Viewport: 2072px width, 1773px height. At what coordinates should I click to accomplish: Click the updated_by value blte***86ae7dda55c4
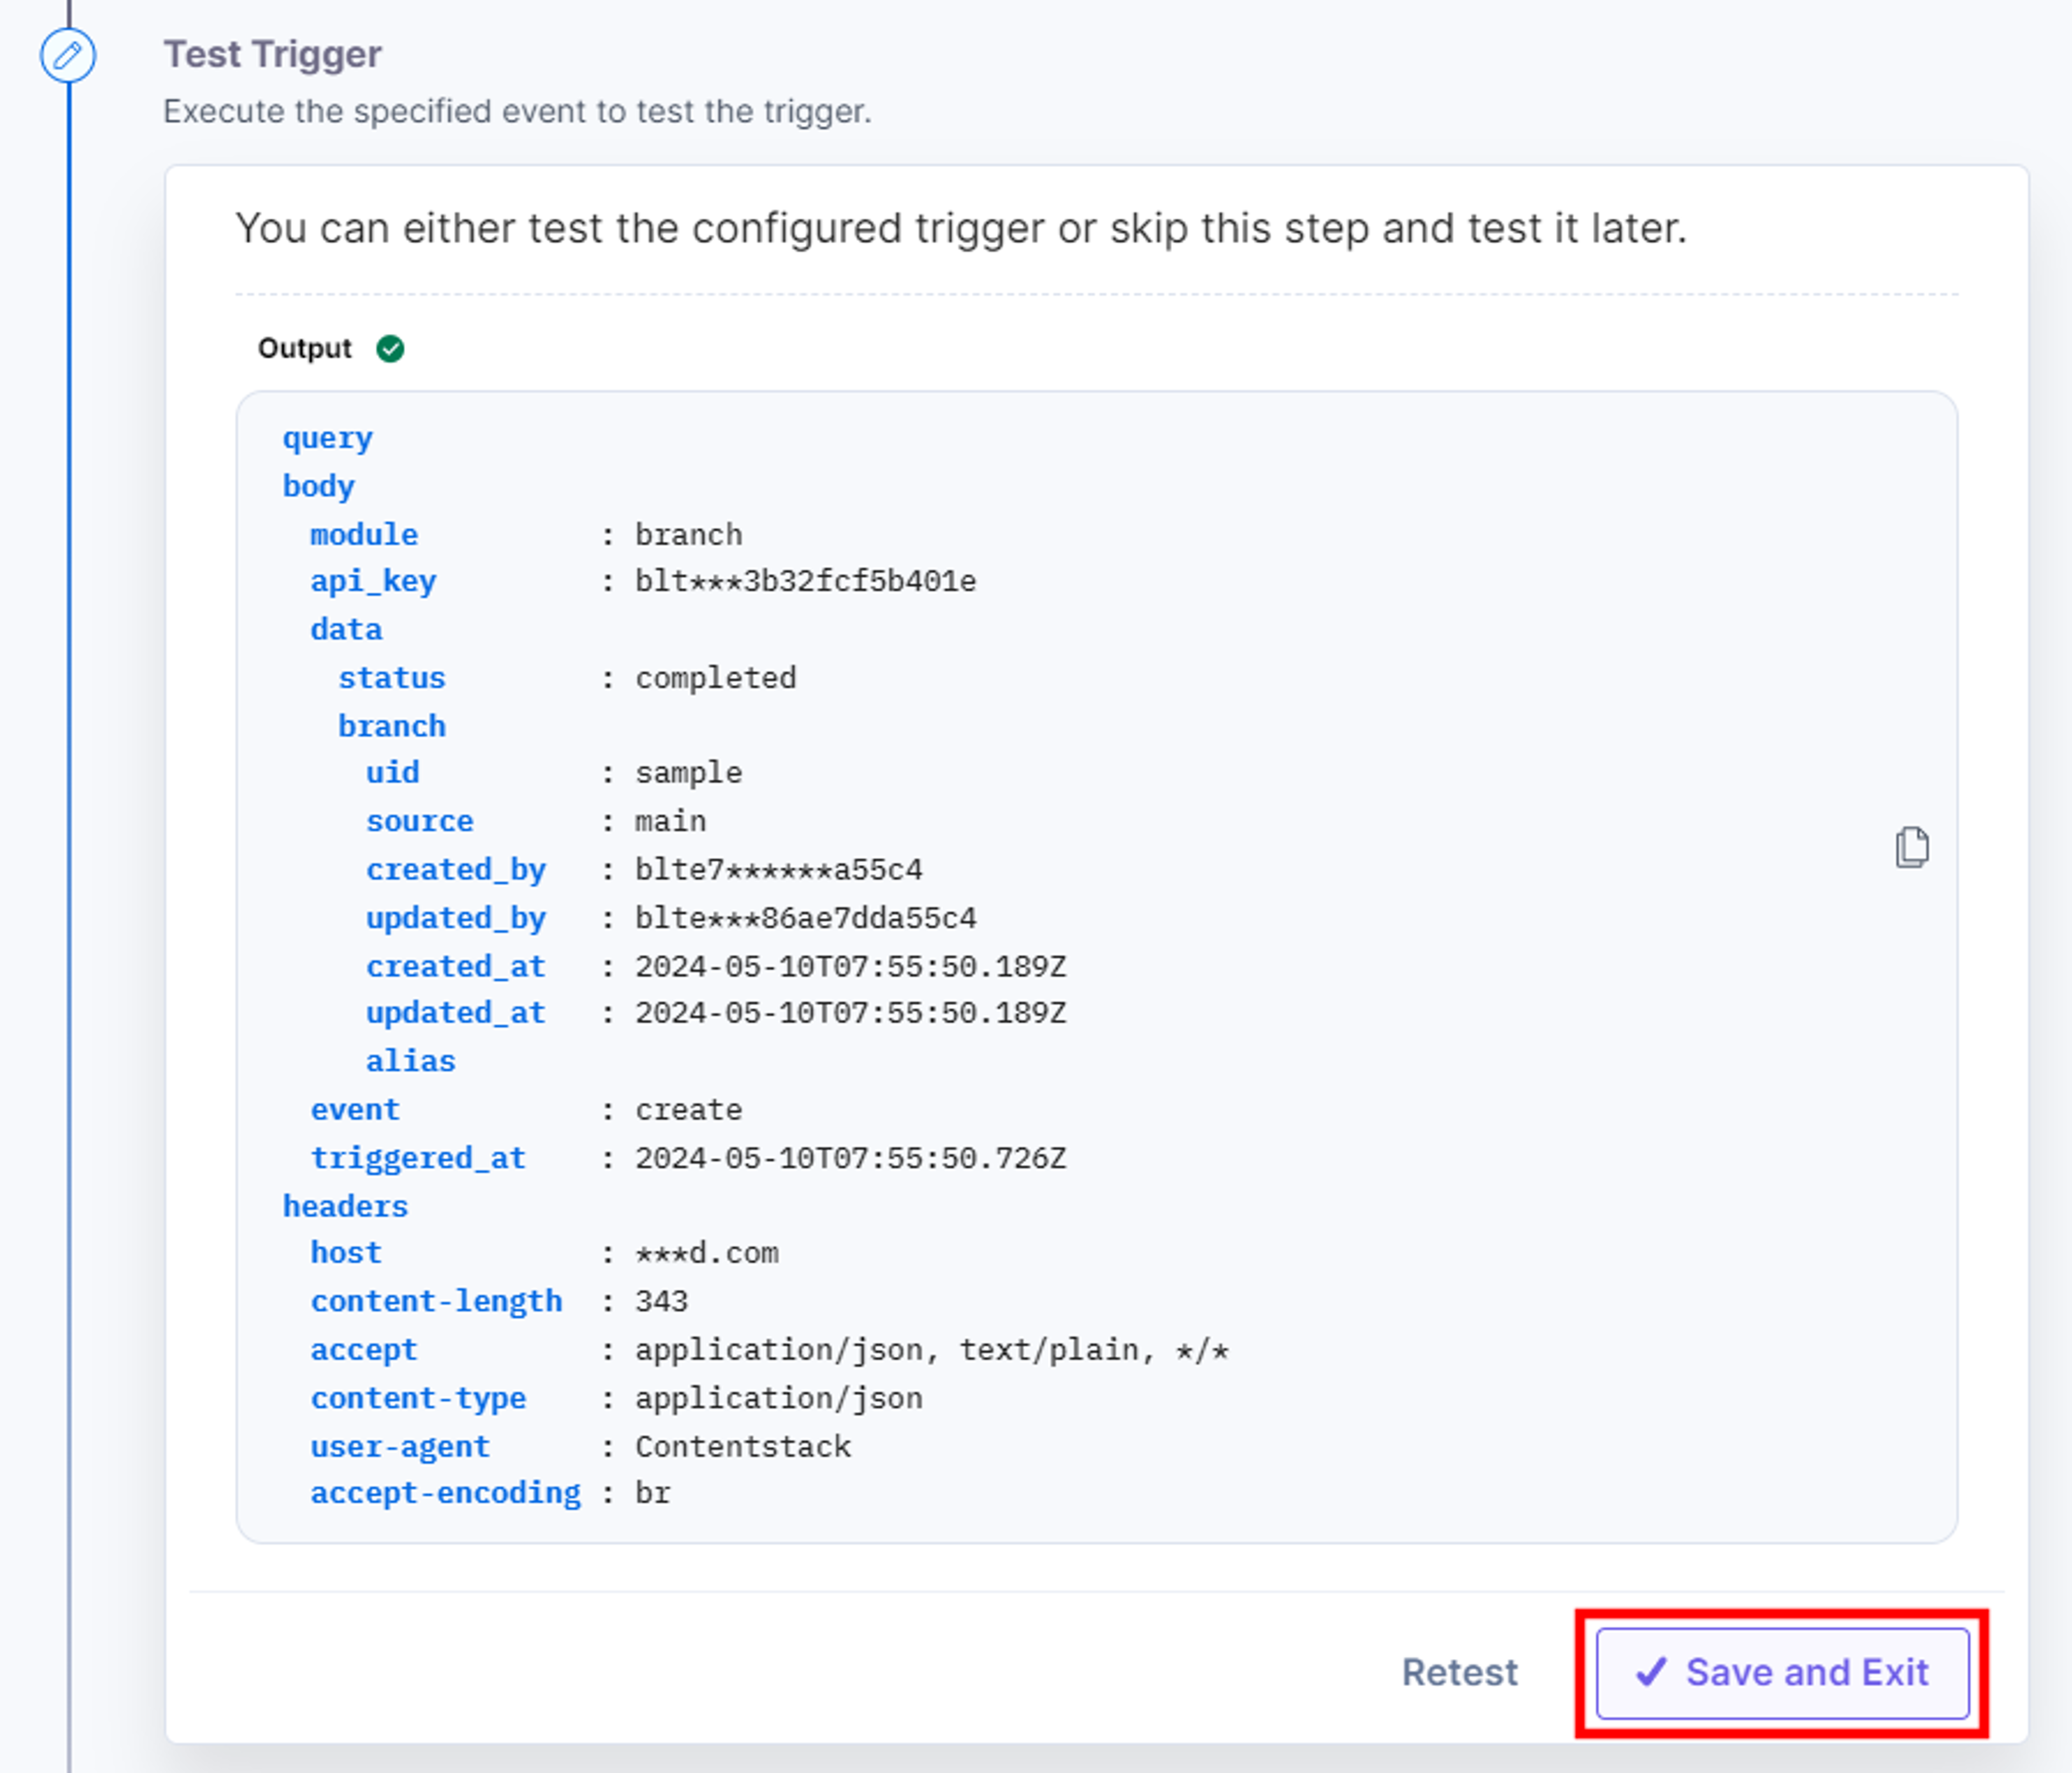pos(805,919)
